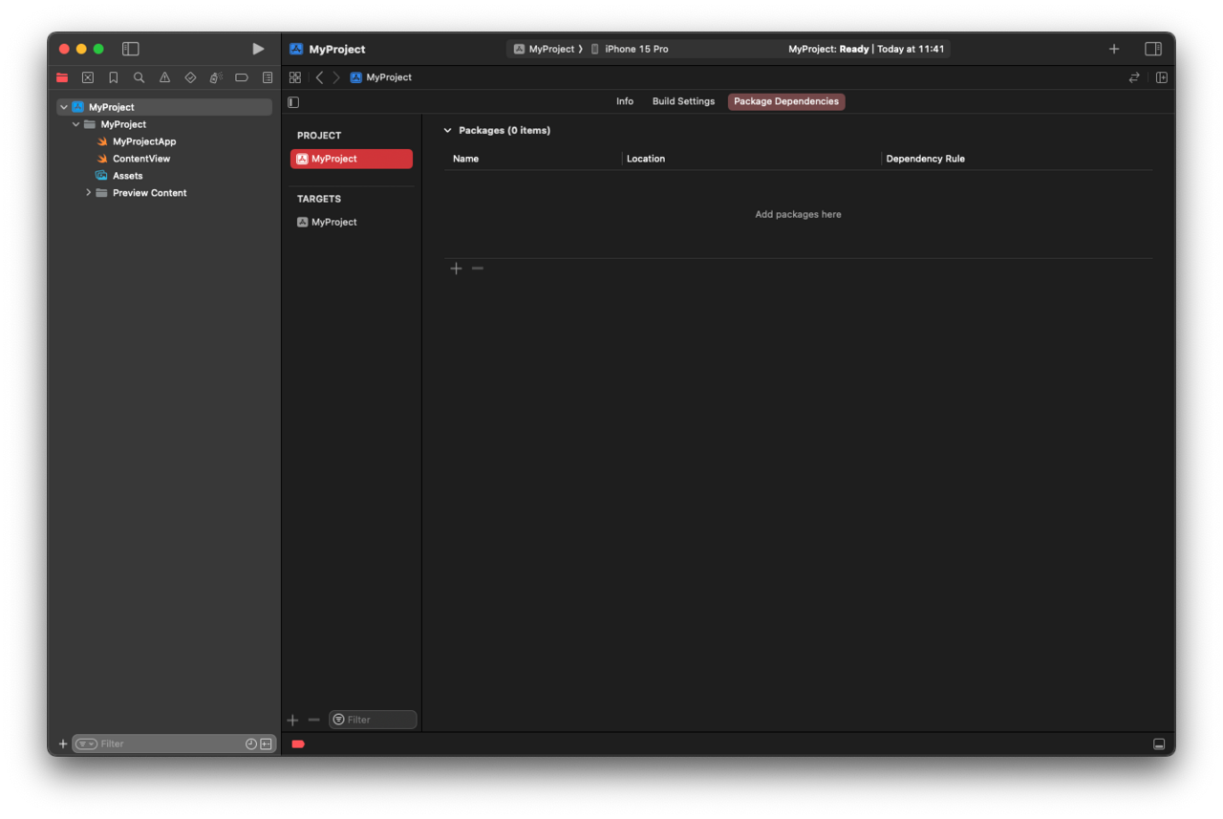
Task: Expand the Preview Content folder
Action: (88, 192)
